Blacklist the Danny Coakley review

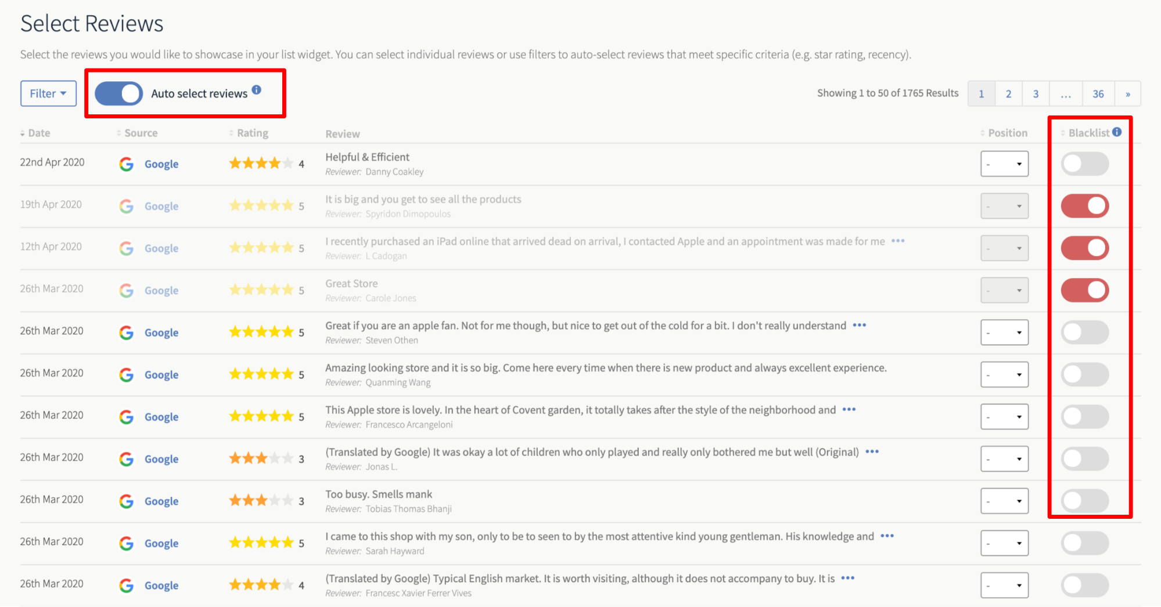pyautogui.click(x=1085, y=164)
